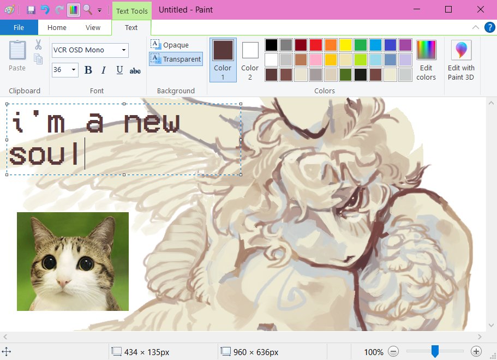Pick the indigo blue color swatch
Viewport: 497px width, 360px height.
390,45
